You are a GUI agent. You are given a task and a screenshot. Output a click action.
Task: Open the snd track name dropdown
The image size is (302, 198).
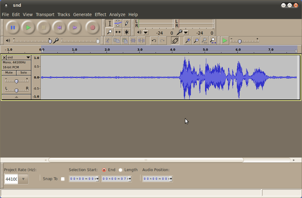tap(19, 57)
